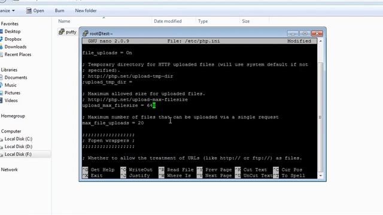Click the ';upload_tmp_dir =' line
Image resolution: width=383 pixels, height=215 pixels.
click(x=107, y=82)
